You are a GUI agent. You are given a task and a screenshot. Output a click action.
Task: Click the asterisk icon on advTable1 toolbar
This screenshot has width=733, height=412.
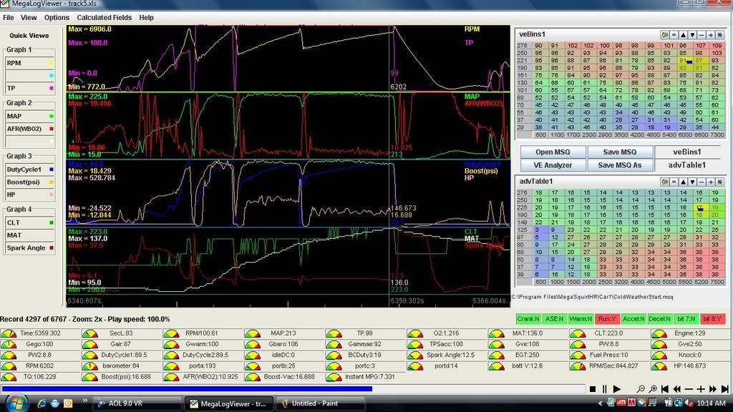tap(720, 182)
